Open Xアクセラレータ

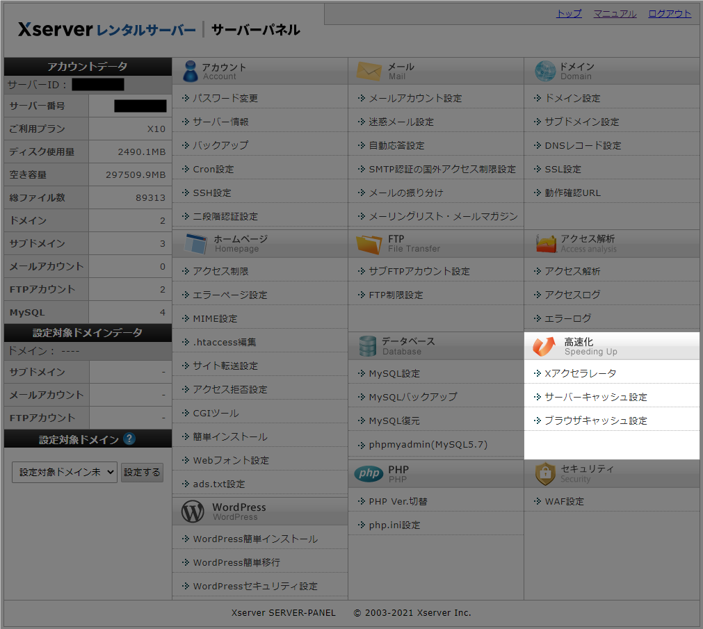tap(580, 374)
